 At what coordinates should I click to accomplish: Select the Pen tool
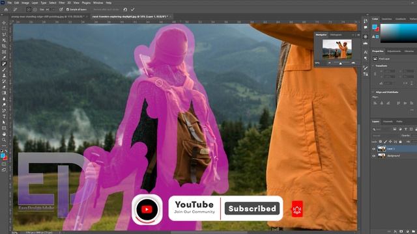click(4, 110)
